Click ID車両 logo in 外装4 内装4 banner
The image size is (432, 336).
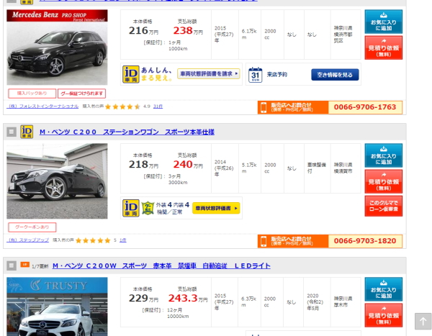pos(131,208)
